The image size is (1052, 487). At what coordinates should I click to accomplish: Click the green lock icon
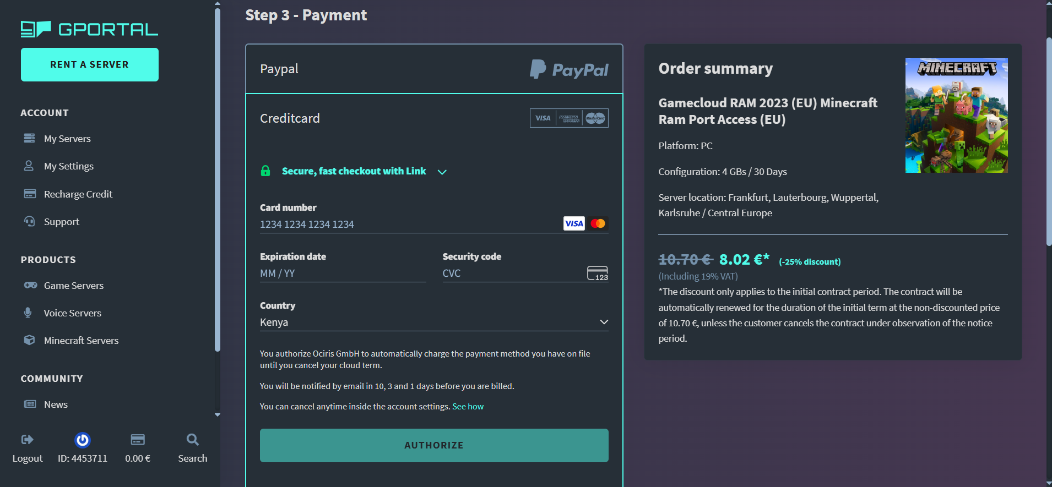(265, 171)
